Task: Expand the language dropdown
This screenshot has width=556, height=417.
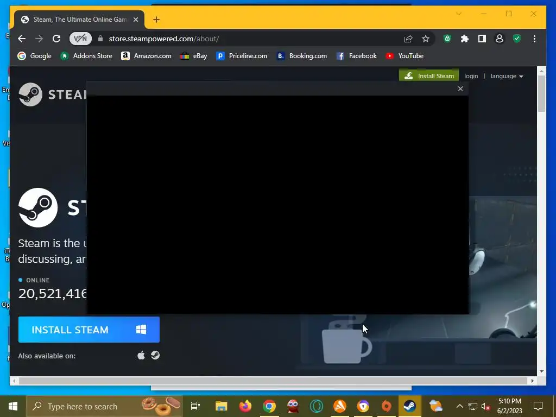Action: 507,76
